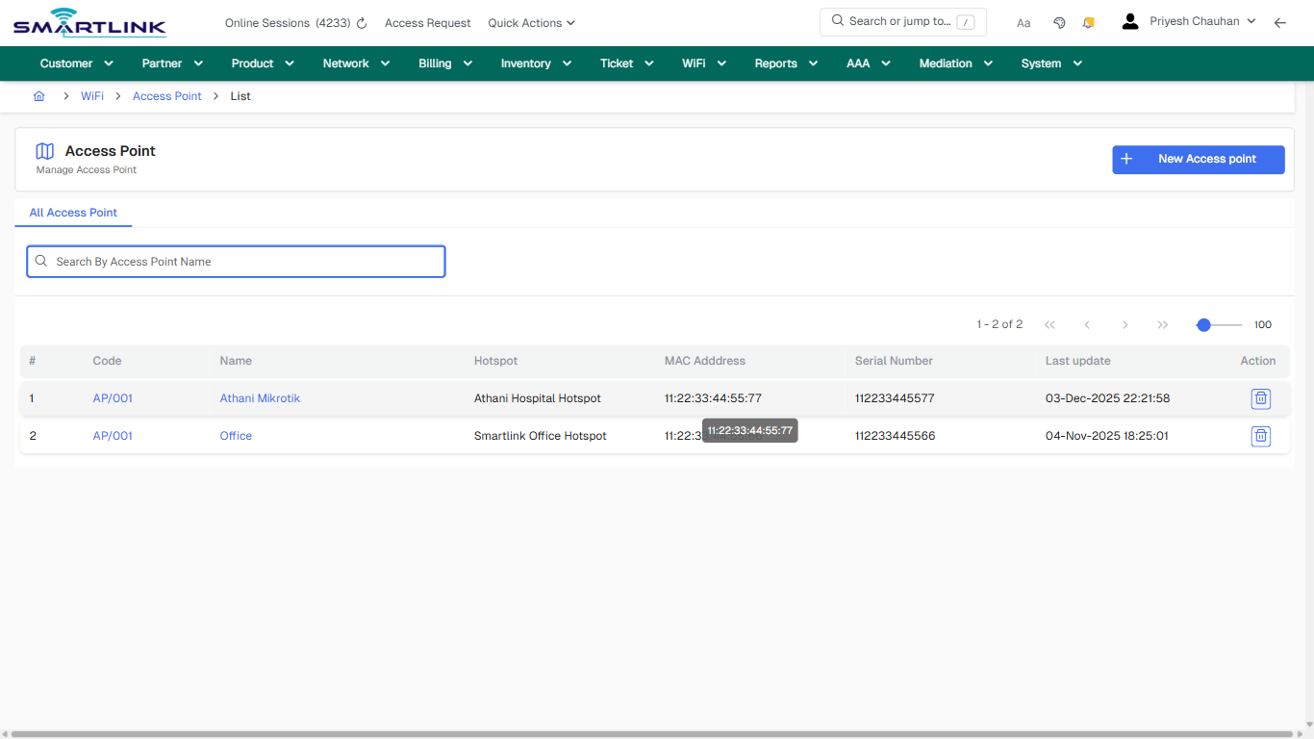Screen dimensions: 1314x739
Task: Click the back arrow in the top bar
Action: pos(1280,21)
